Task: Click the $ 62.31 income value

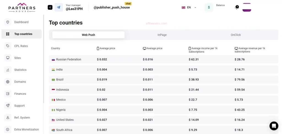Action: coord(194,60)
